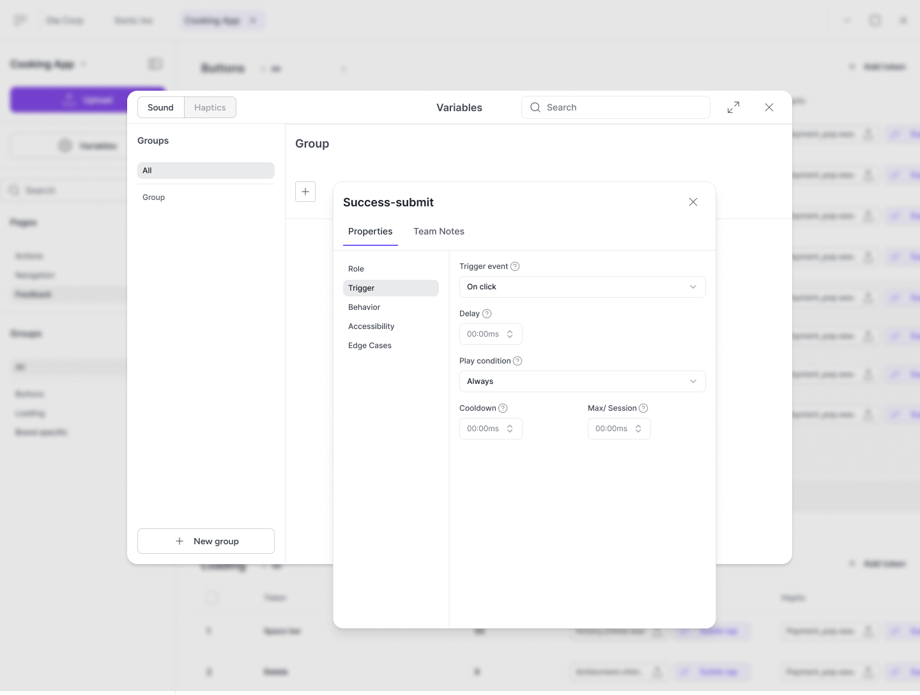The height and width of the screenshot is (695, 920).
Task: Open the Team Notes tab
Action: point(439,231)
